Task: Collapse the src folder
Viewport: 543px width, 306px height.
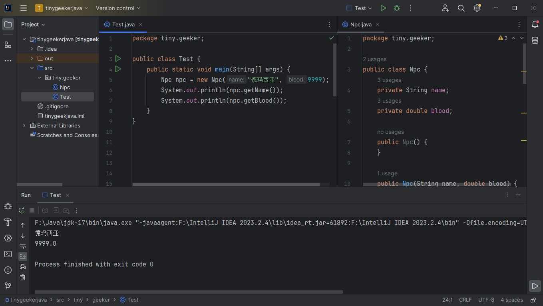Action: (x=32, y=68)
